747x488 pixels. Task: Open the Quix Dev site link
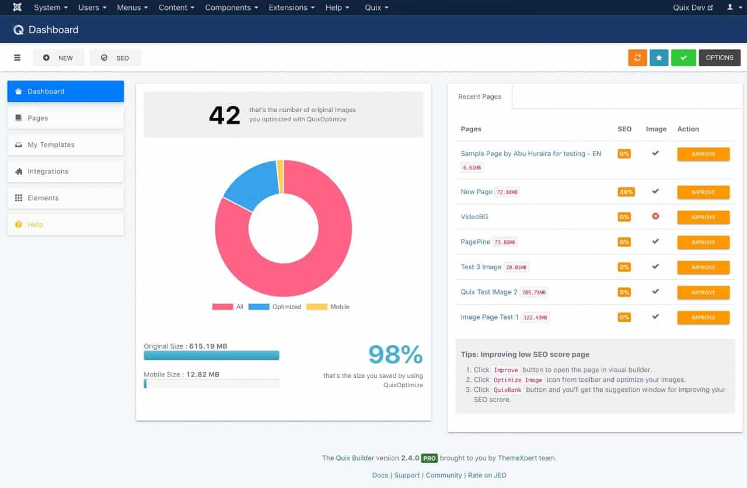pyautogui.click(x=693, y=8)
